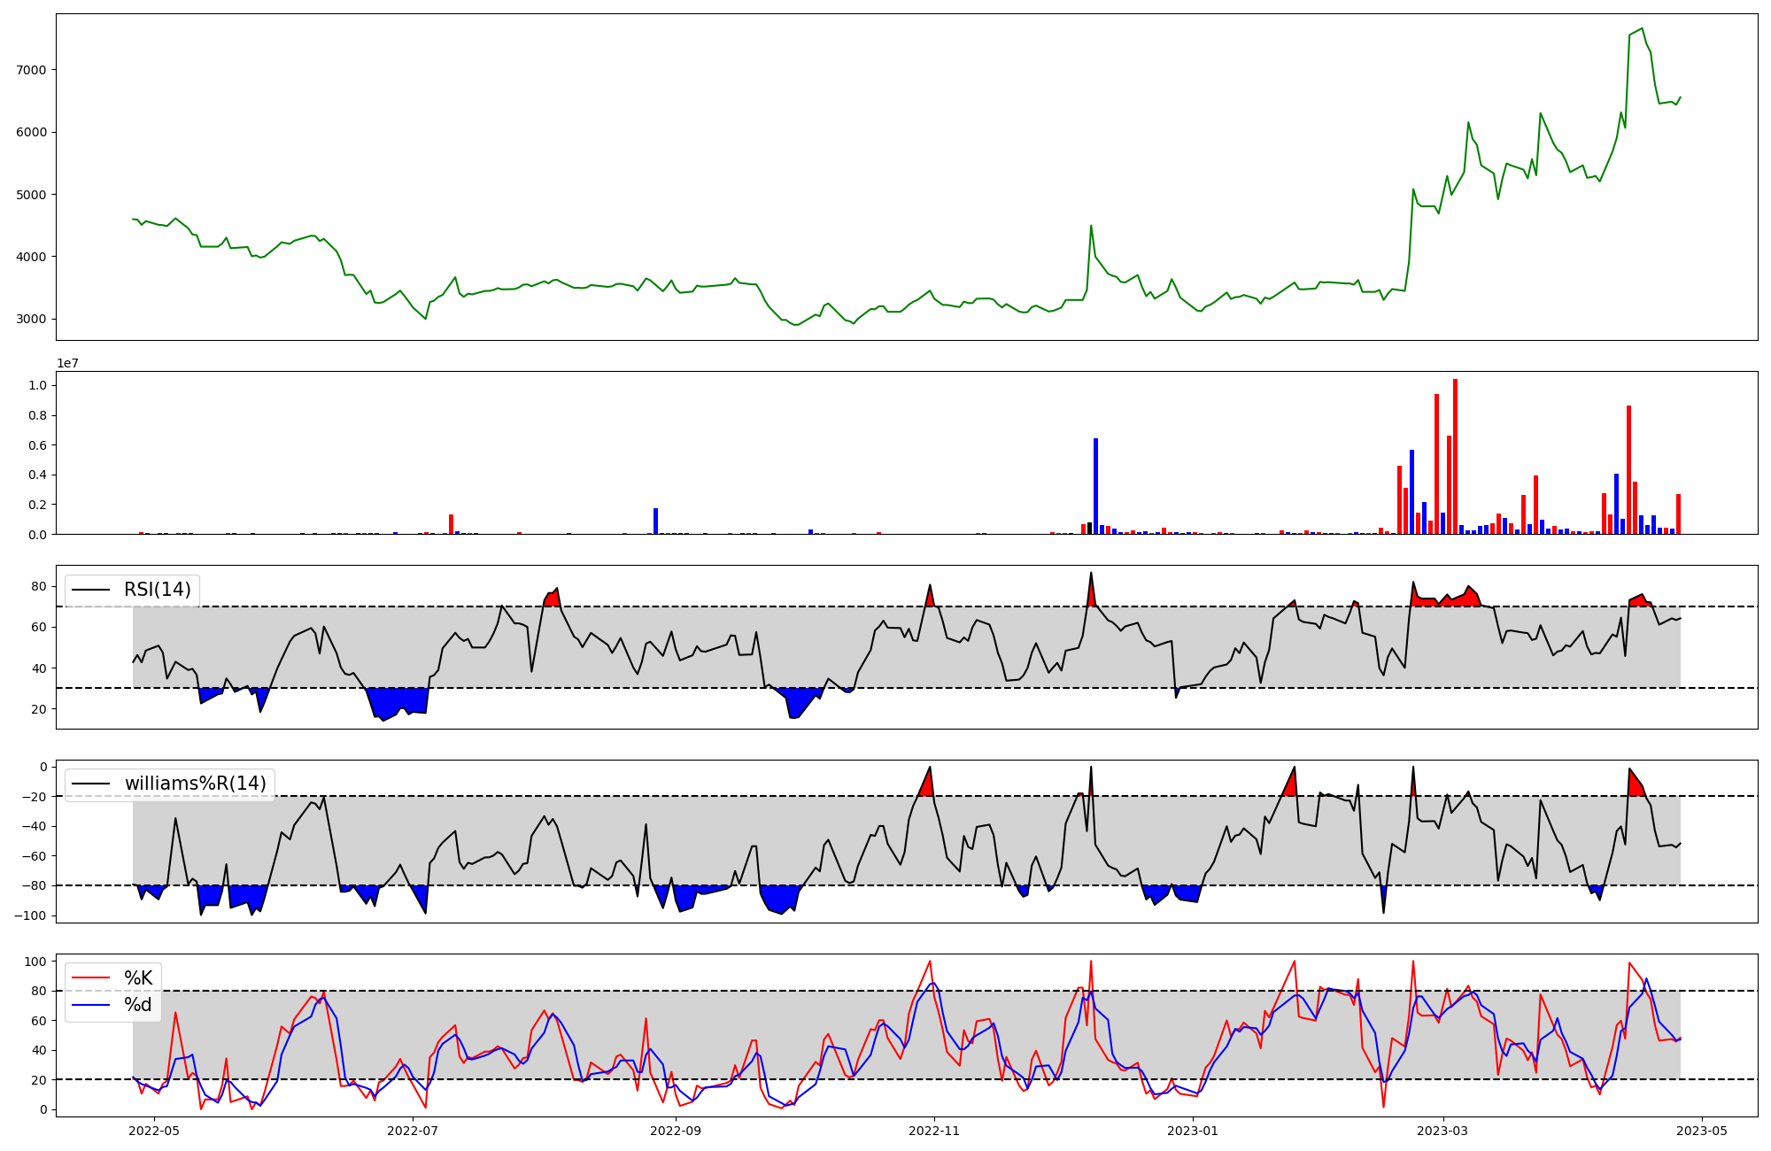This screenshot has height=1151, width=1771.
Task: Click the 2022-07 x-axis date label
Action: (413, 1131)
